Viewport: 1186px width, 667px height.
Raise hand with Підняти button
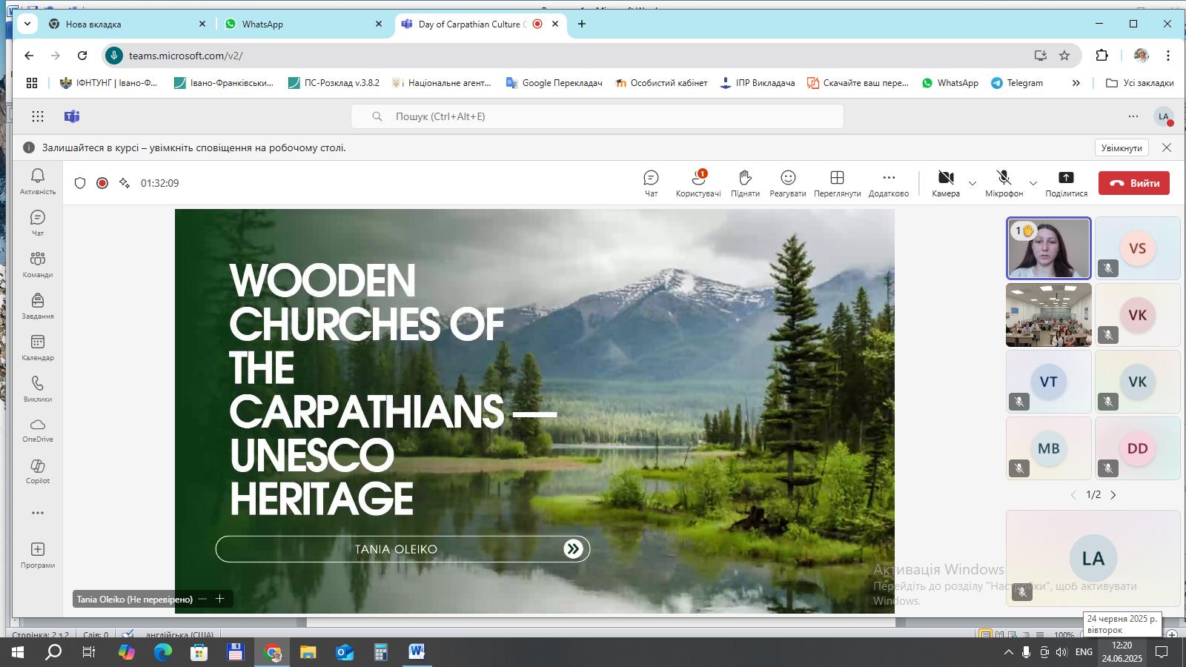745,183
